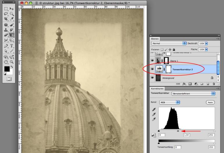Open the Korrekturen panel options menu
This screenshot has width=224, height=153.
218,89
